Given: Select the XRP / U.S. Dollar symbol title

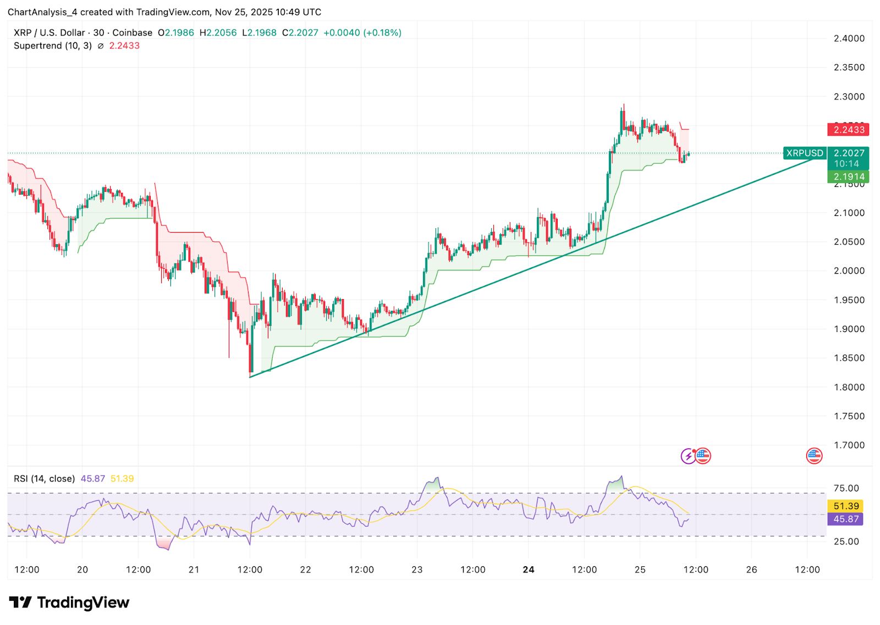Looking at the screenshot, I should pyautogui.click(x=48, y=32).
